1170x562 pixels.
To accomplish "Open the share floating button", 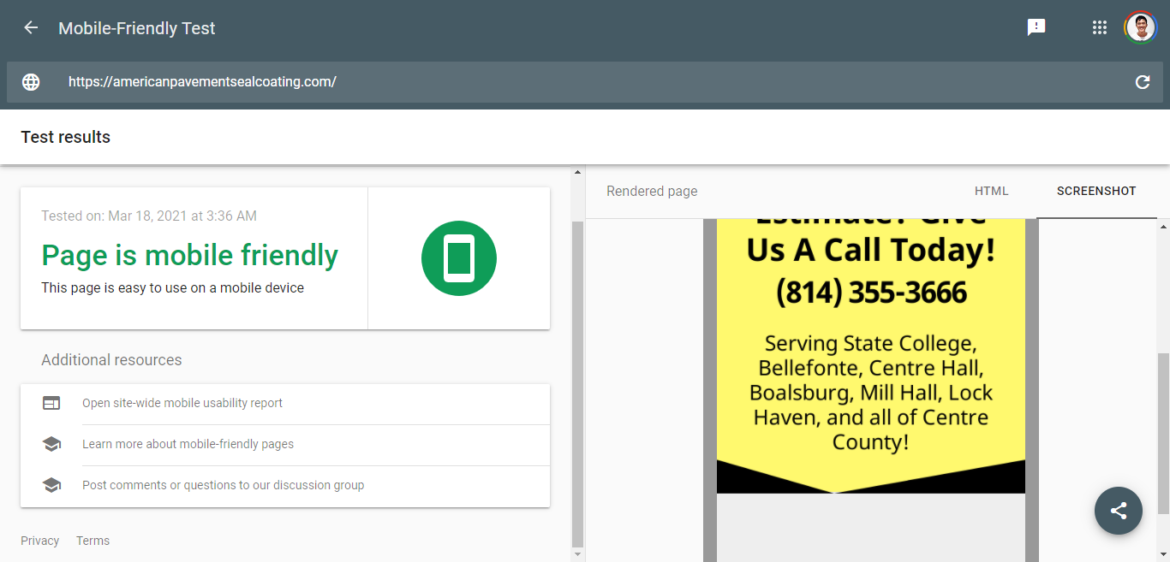I will pos(1119,511).
